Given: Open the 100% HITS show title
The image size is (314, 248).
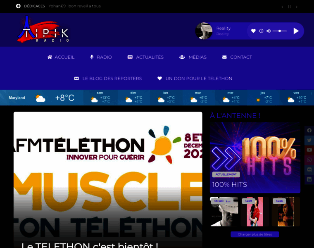Looking at the screenshot, I should 229,184.
